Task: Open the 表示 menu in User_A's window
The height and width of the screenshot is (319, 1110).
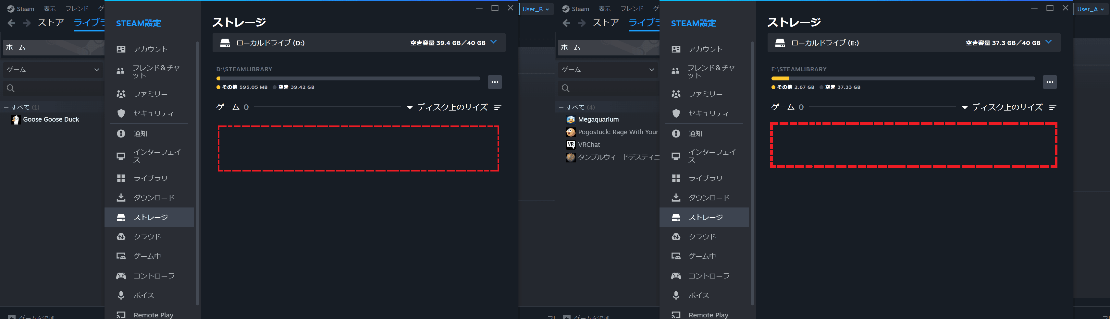Action: (x=605, y=9)
